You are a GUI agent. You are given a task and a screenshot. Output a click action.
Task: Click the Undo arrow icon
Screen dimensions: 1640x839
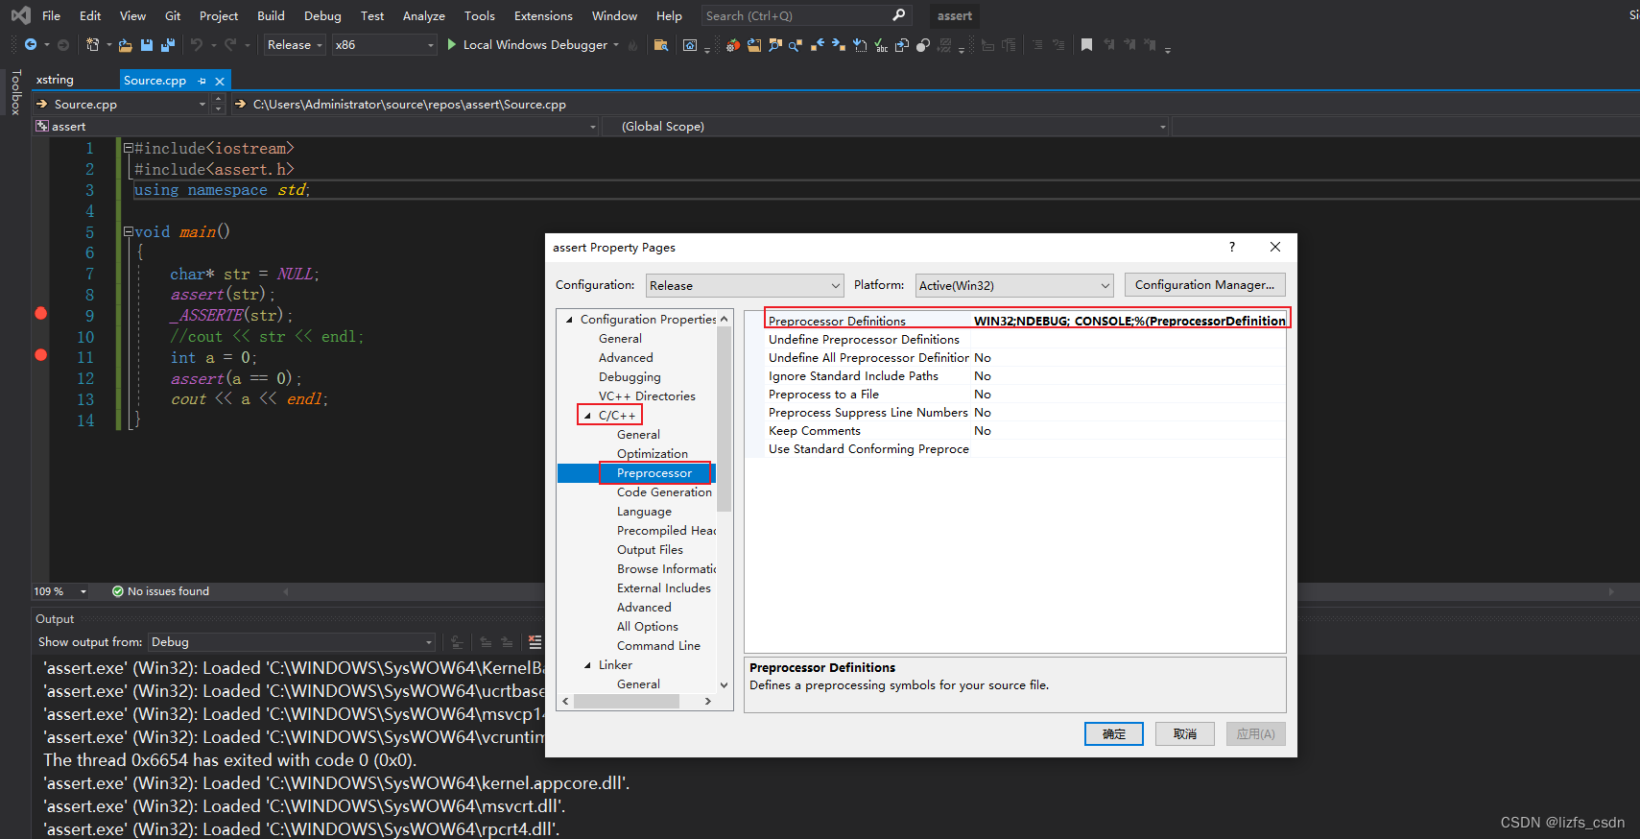click(197, 45)
